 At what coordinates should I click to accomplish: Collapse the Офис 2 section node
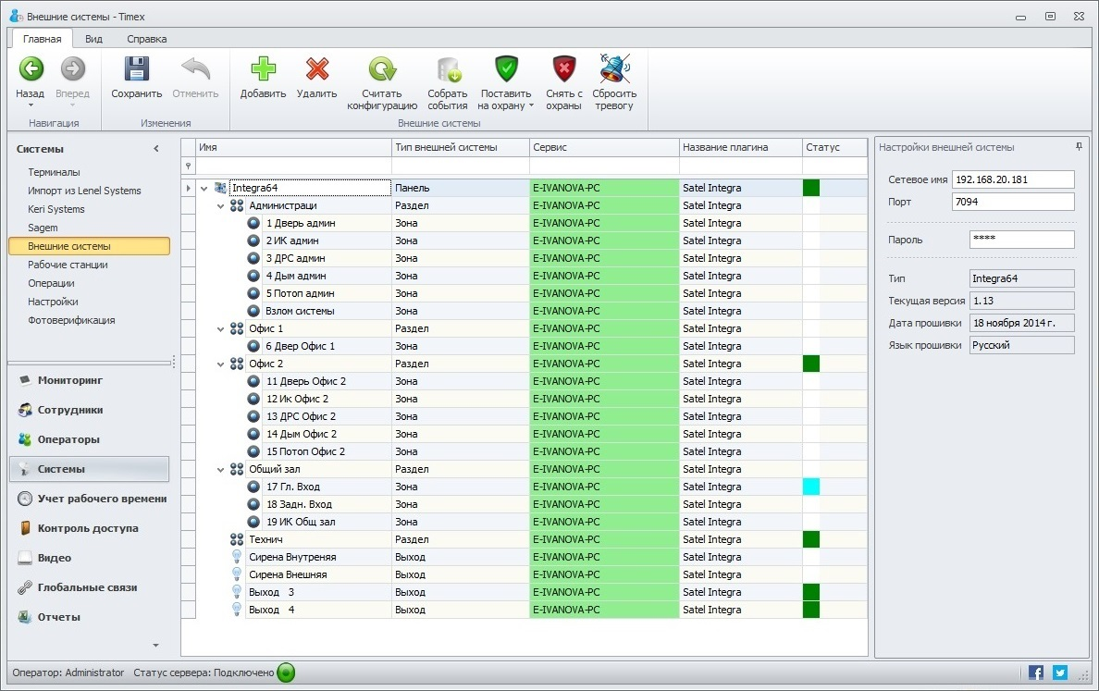[x=220, y=364]
